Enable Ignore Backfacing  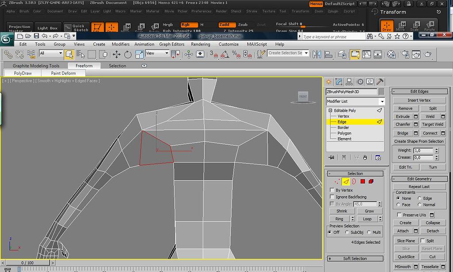(332, 196)
